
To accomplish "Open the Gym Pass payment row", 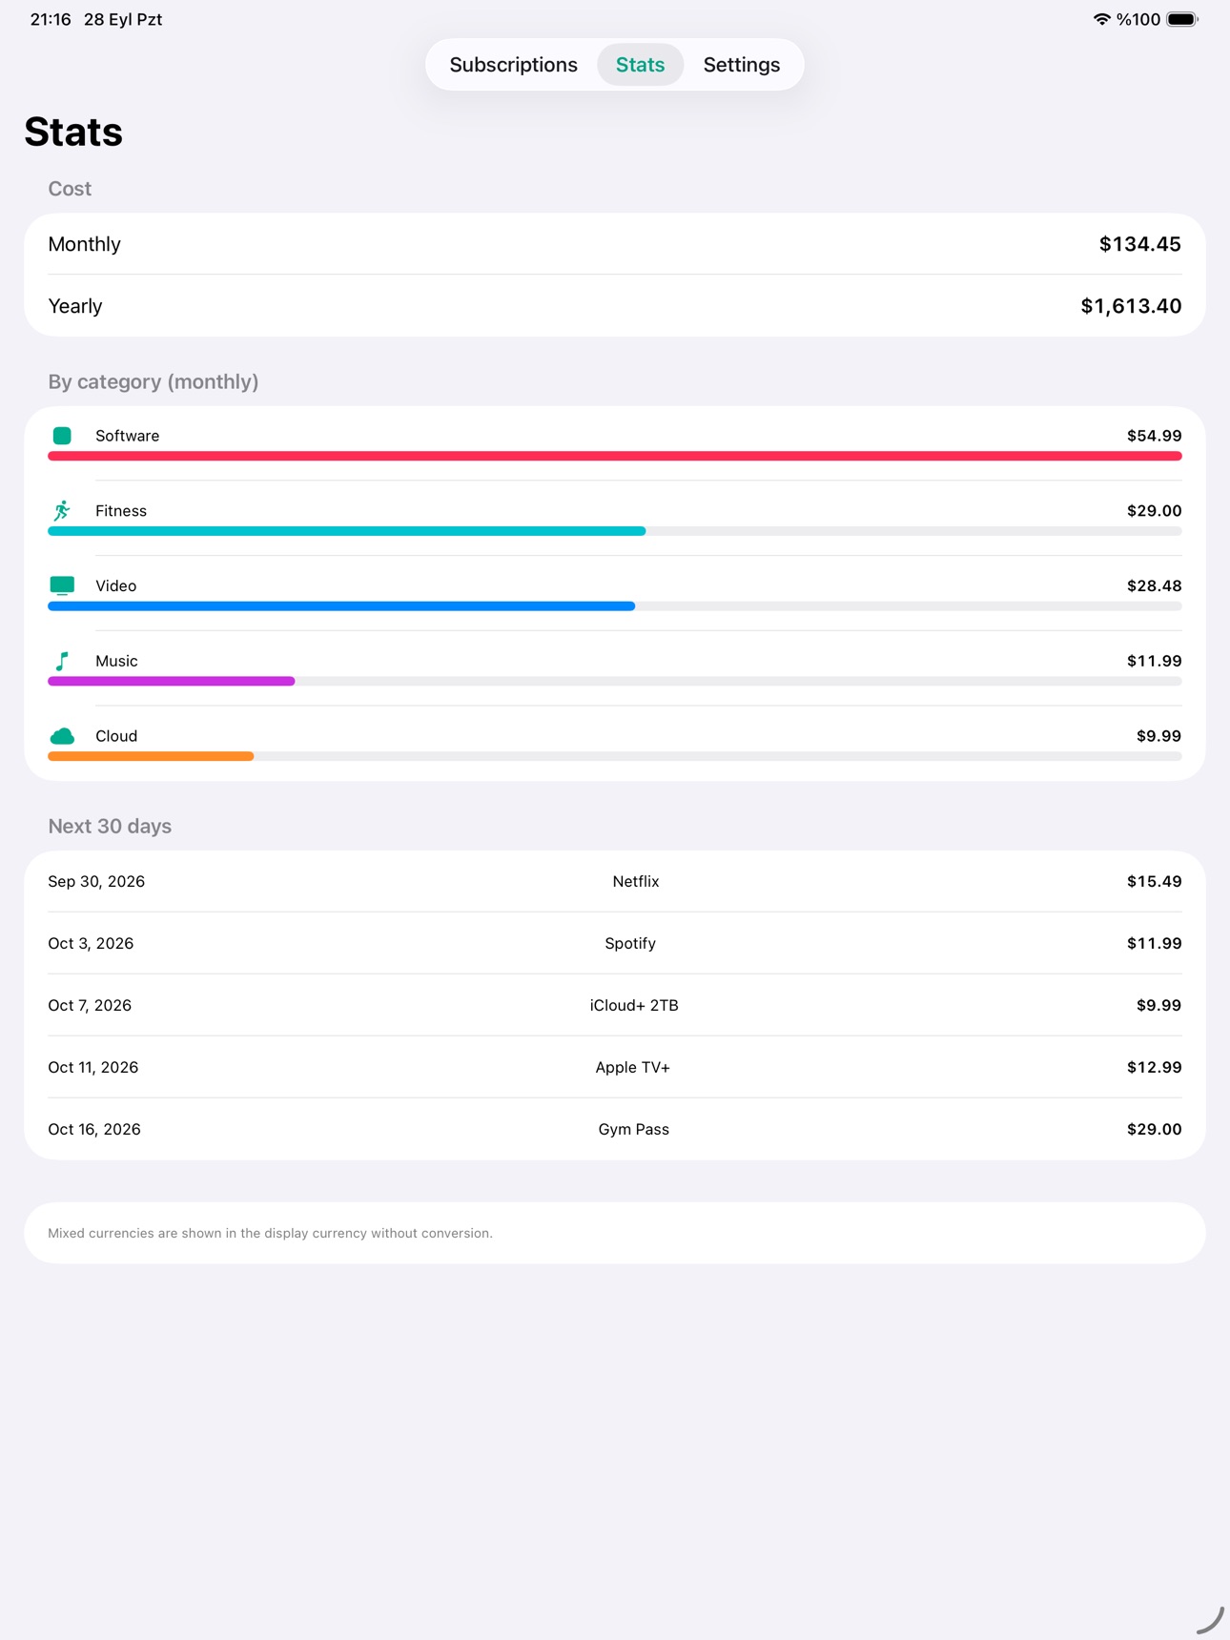I will (615, 1129).
